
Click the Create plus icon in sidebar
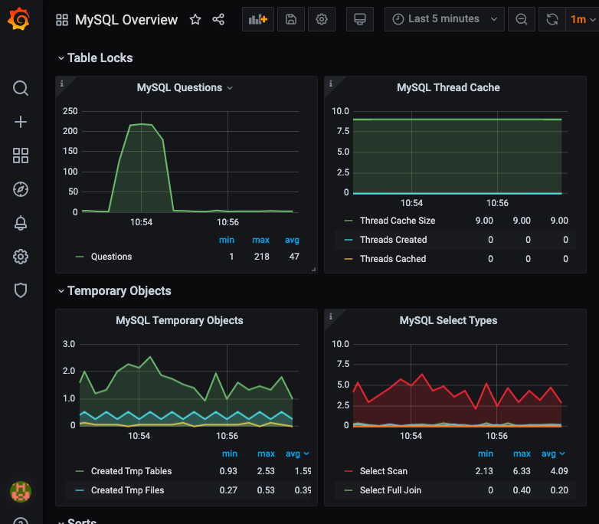point(21,122)
